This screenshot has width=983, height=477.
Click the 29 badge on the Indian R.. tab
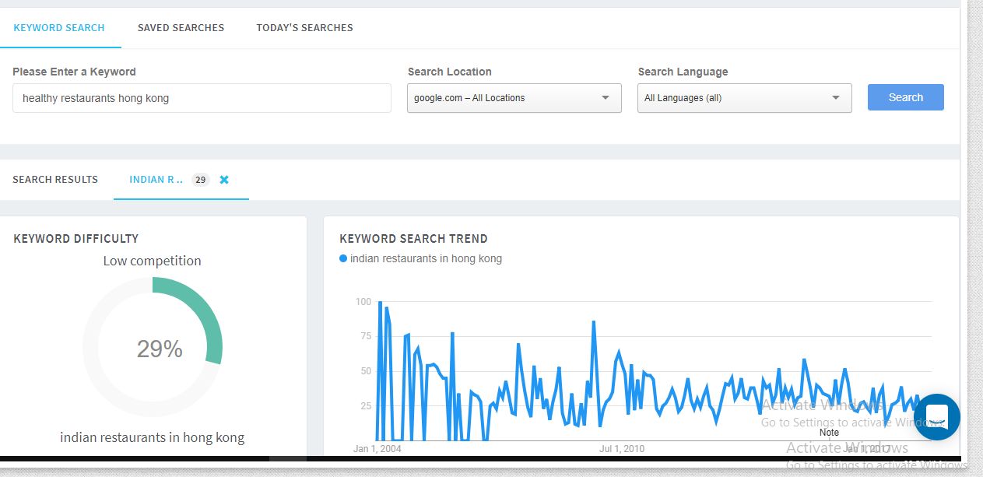[201, 180]
